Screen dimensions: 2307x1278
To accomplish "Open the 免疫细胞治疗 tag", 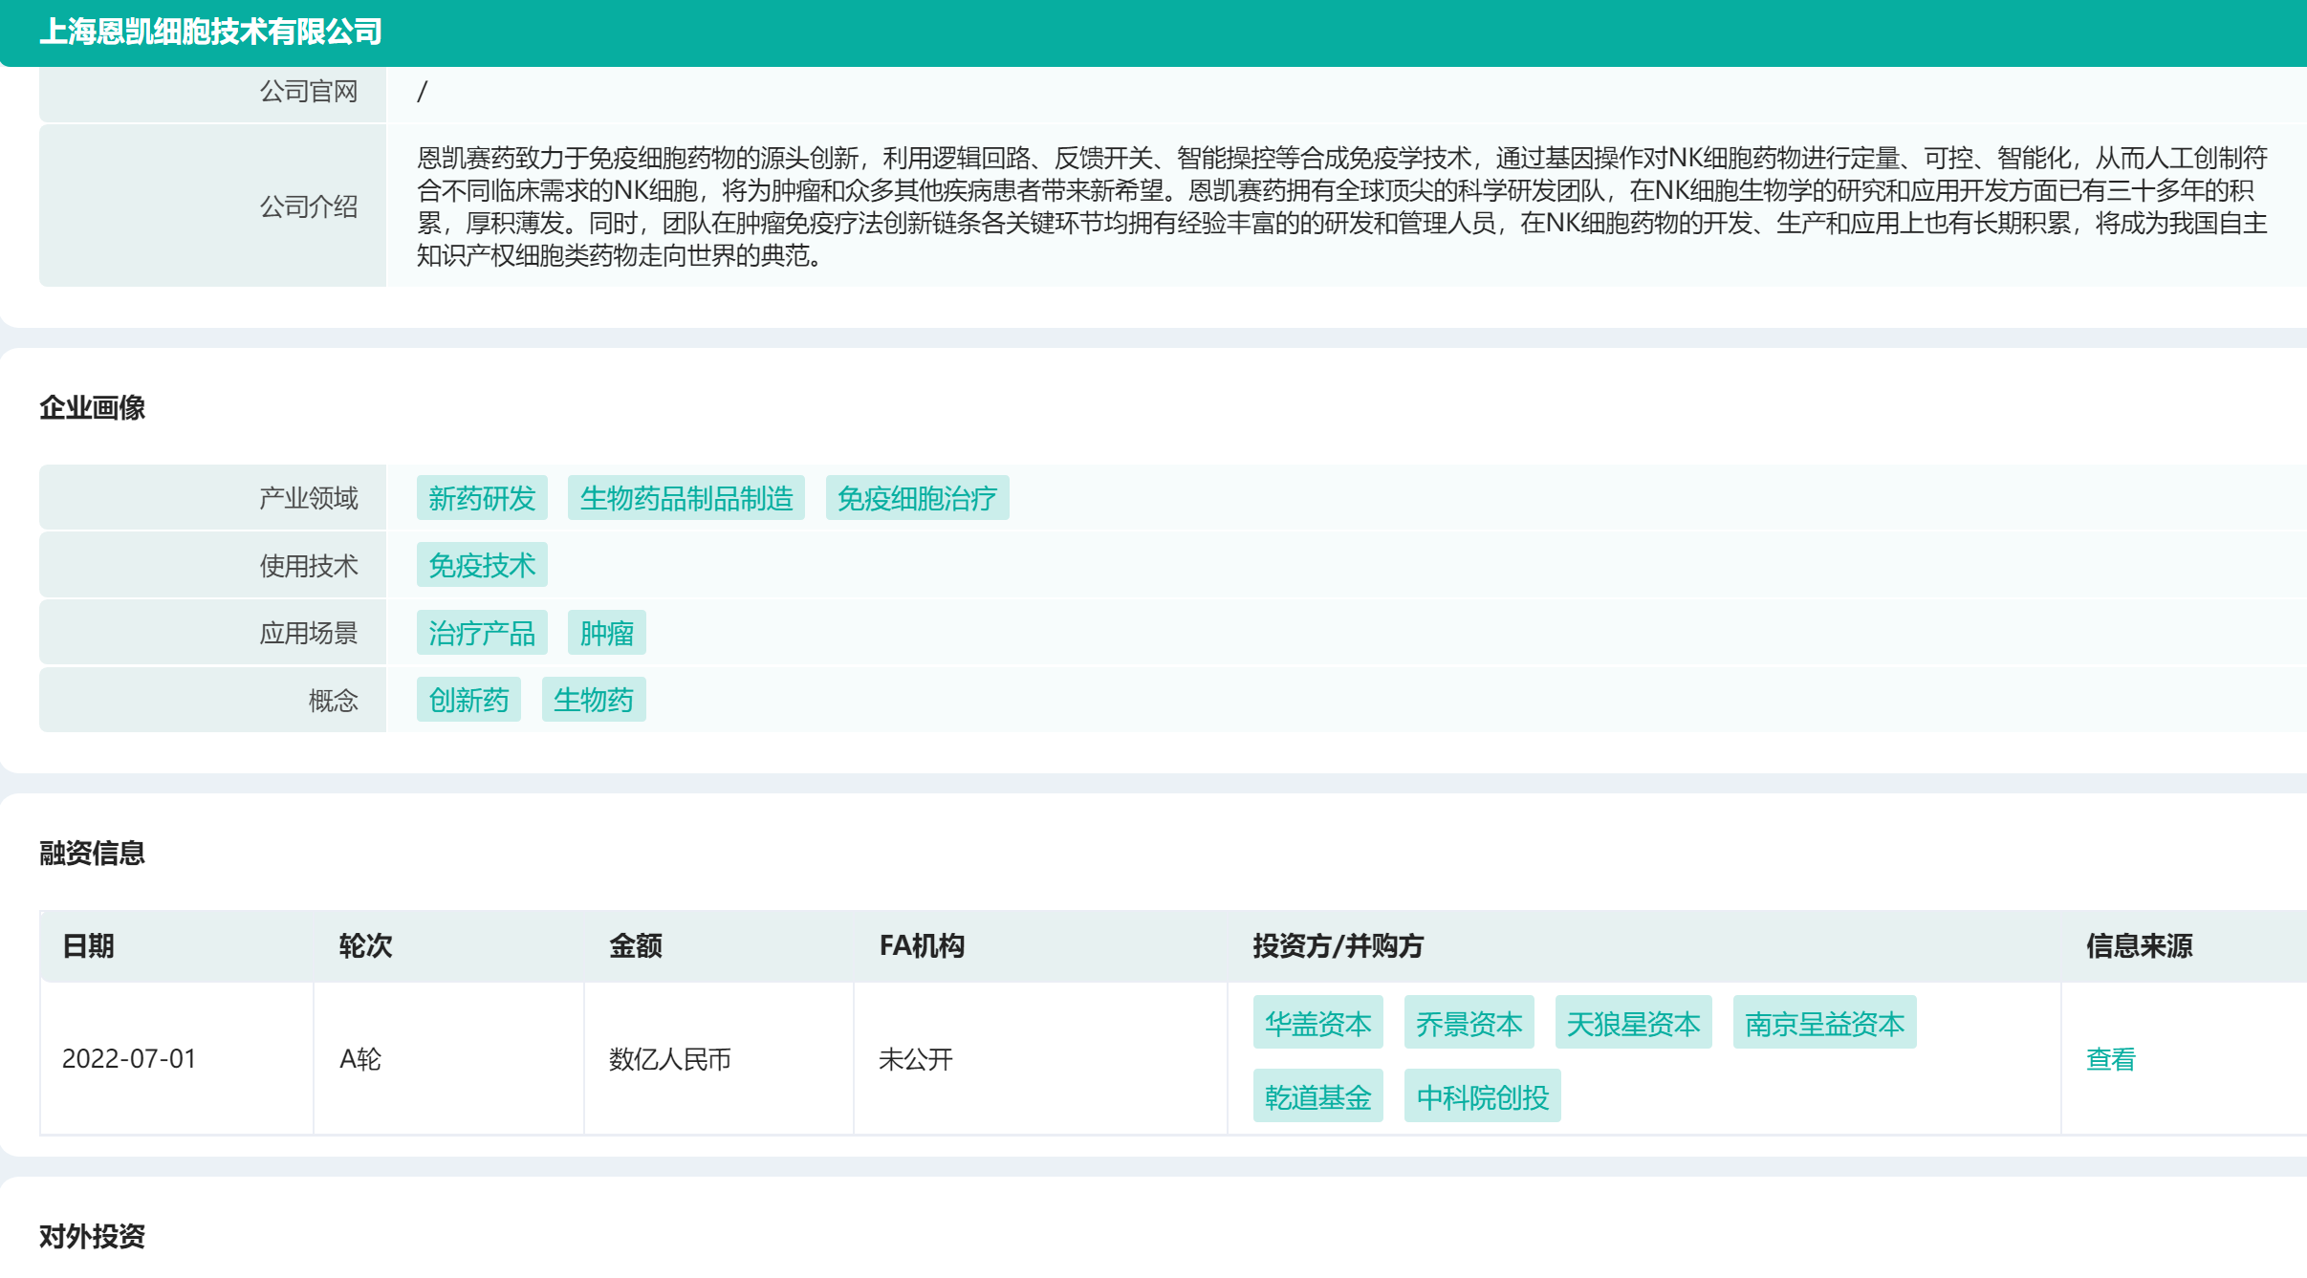I will [916, 498].
